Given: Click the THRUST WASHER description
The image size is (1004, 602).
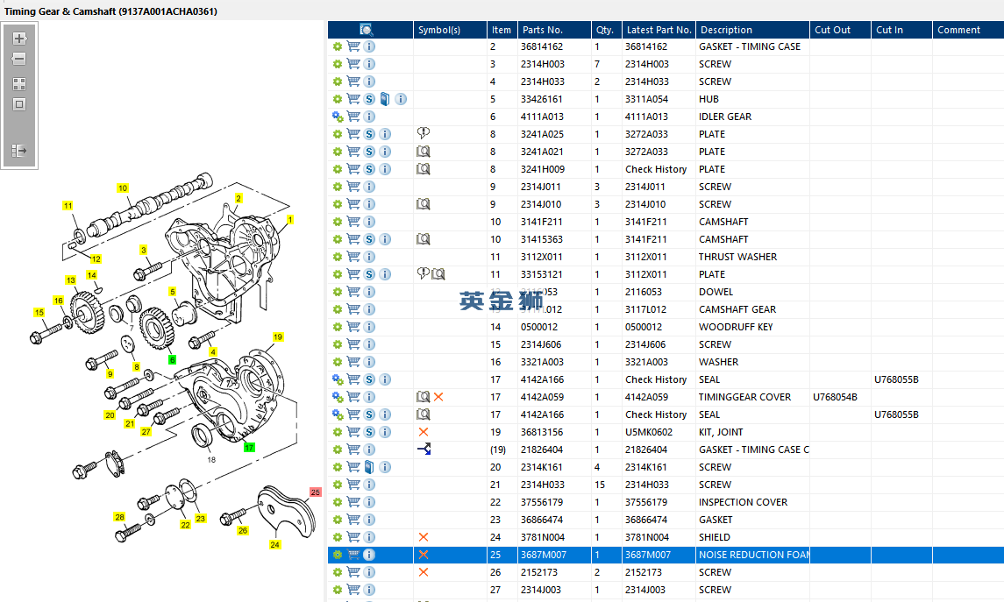Looking at the screenshot, I should (737, 257).
